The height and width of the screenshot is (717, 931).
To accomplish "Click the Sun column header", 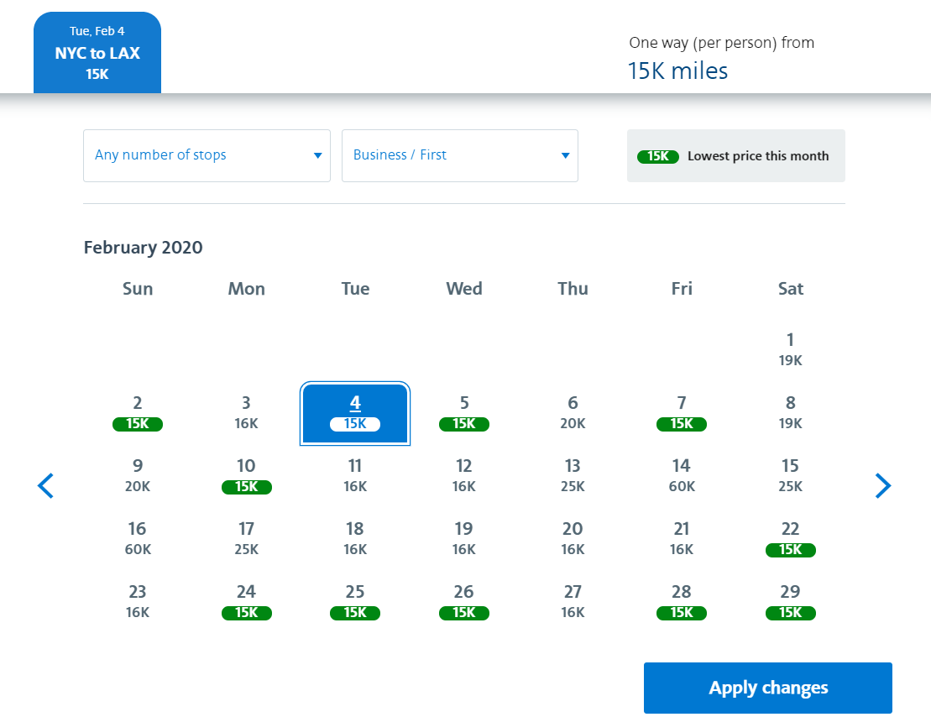I will [137, 289].
